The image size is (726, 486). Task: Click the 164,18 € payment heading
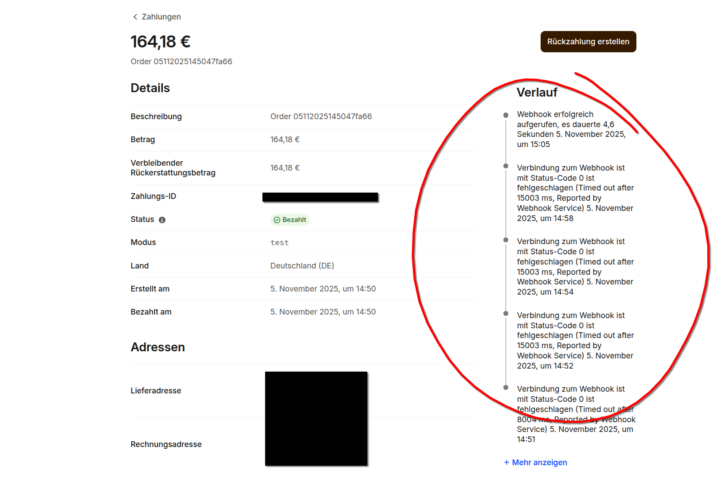pyautogui.click(x=161, y=42)
